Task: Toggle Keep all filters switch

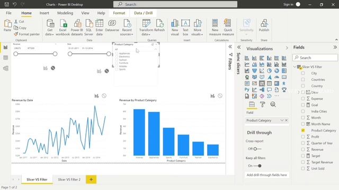Action: pos(257,166)
